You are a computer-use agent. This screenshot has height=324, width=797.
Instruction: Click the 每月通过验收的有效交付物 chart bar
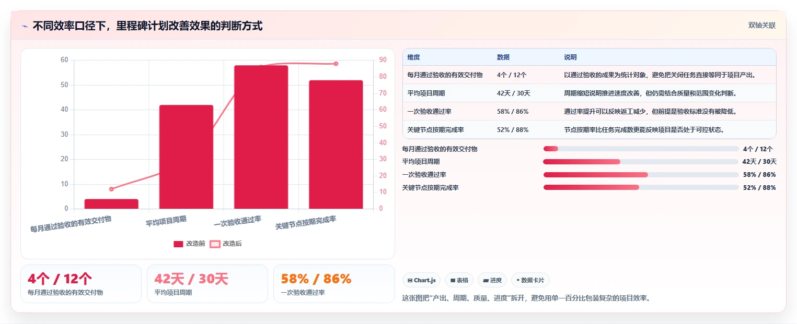point(111,204)
